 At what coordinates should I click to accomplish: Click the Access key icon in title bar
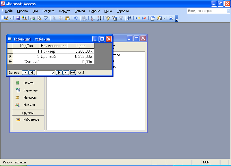(x=3, y=4)
